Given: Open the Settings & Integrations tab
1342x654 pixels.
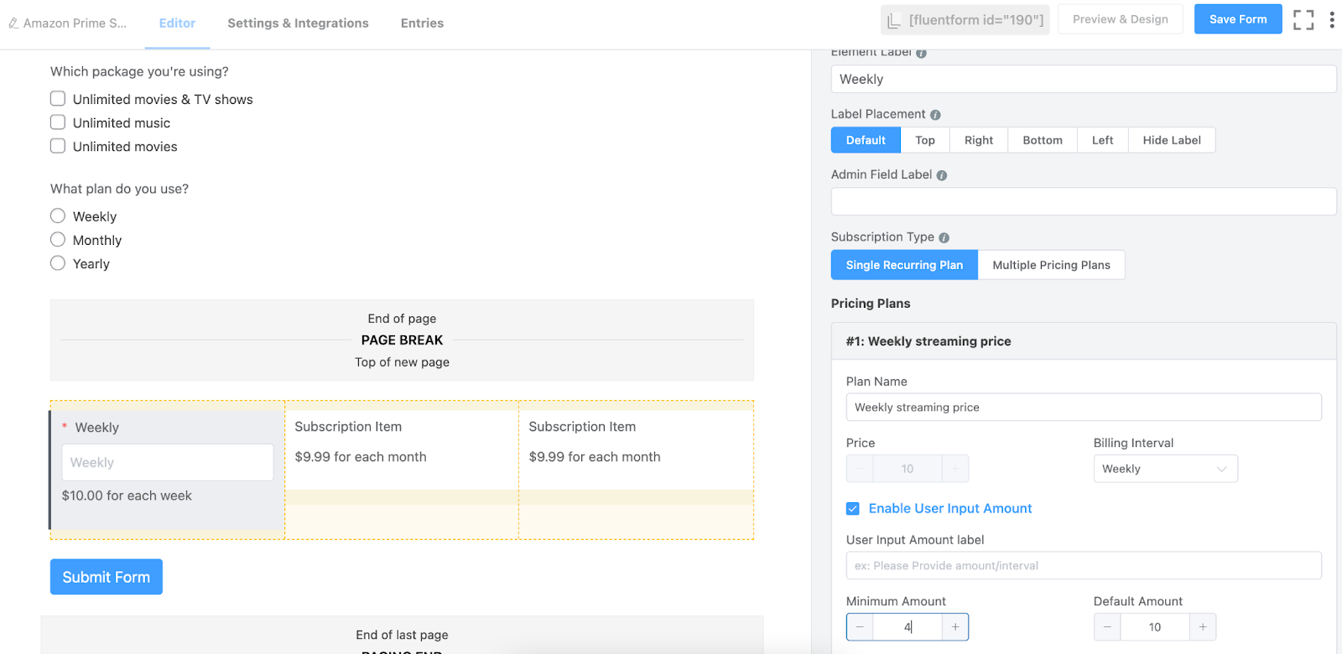Looking at the screenshot, I should pos(298,23).
